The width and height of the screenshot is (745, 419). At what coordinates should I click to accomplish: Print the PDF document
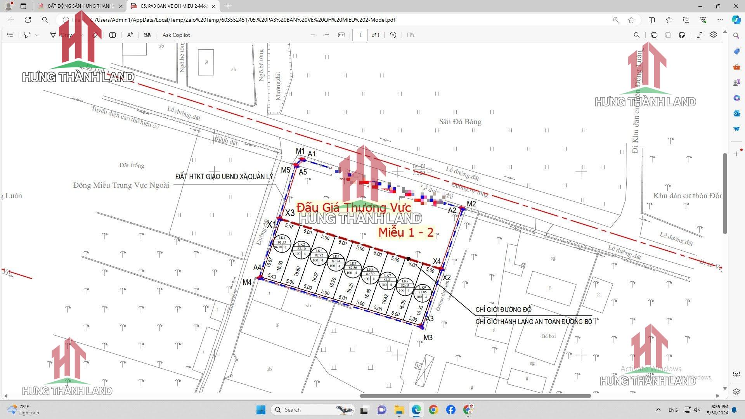tap(654, 35)
